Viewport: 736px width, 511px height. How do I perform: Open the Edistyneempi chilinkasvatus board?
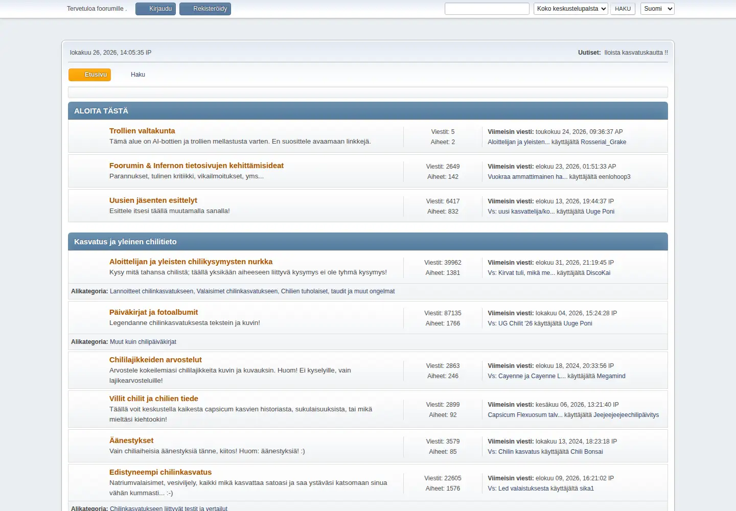160,472
